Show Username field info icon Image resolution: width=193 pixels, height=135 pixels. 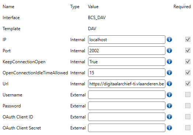coord(169,95)
